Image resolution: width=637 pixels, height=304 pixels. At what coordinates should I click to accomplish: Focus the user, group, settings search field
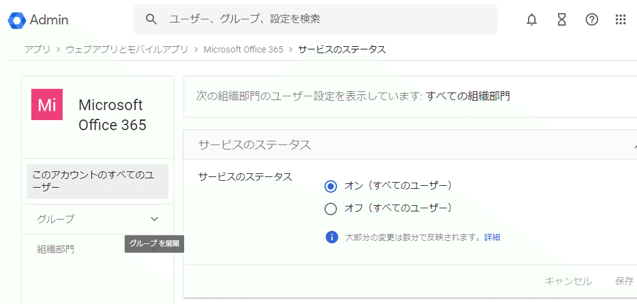(315, 19)
